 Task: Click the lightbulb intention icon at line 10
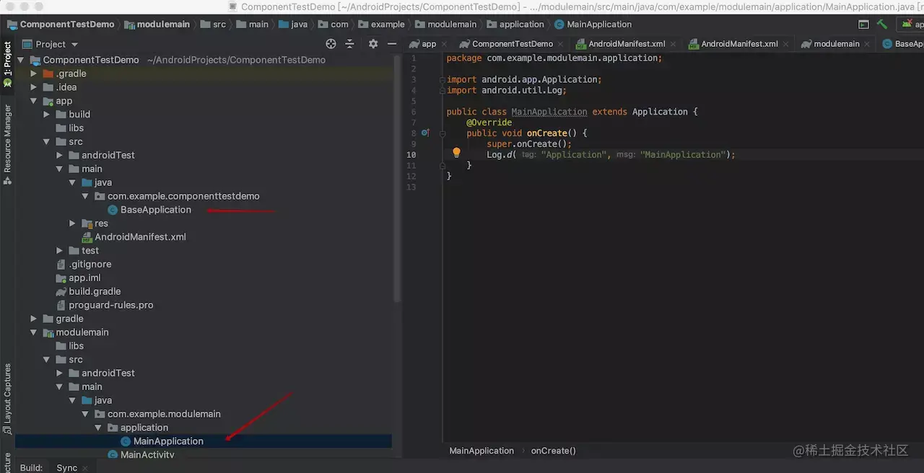(456, 153)
